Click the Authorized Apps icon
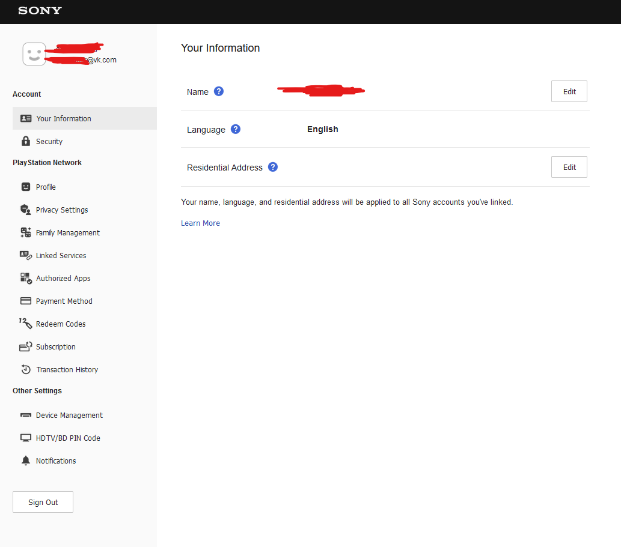 [x=26, y=278]
